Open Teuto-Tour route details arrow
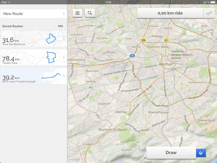Image resolution: width=217 pixels, height=163 pixels. (x=64, y=57)
